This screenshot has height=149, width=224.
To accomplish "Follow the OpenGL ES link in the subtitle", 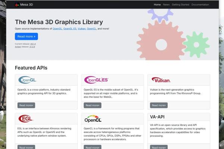I will tap(70, 29).
